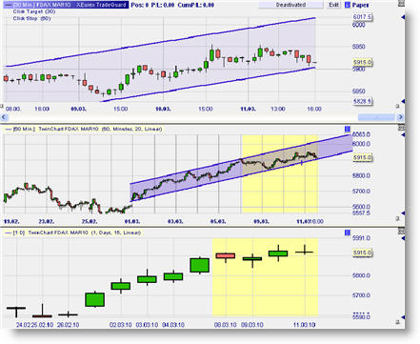Click the Click Target (30) legend entry
The image size is (420, 344).
[x=34, y=11]
